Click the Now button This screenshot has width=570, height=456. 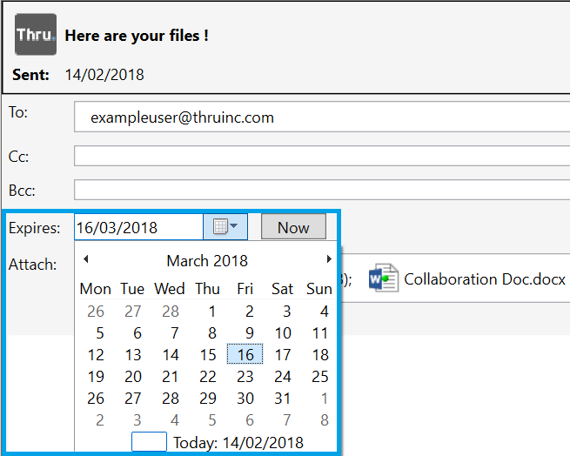pyautogui.click(x=293, y=227)
